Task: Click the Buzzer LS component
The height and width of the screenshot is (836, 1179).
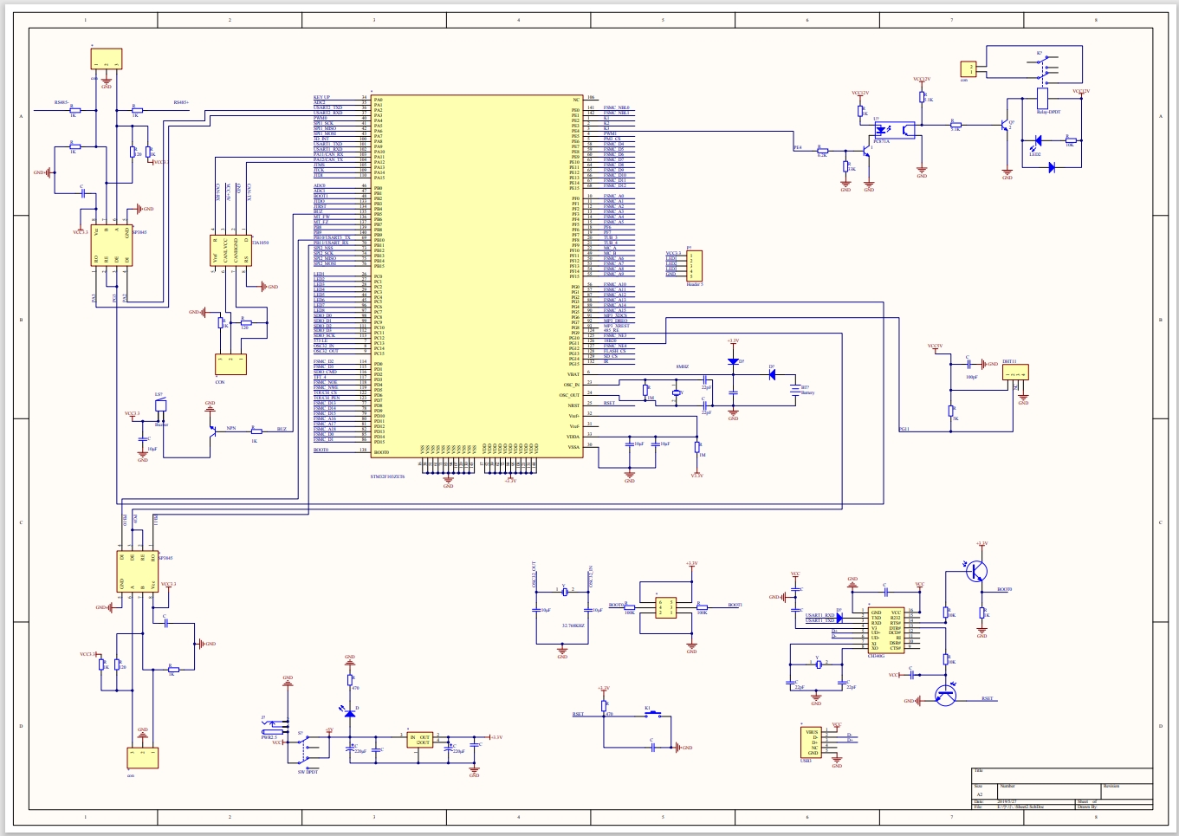Action: [160, 406]
